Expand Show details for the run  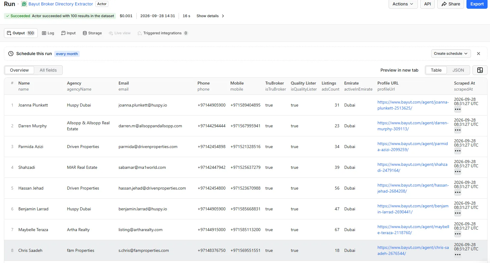(210, 16)
